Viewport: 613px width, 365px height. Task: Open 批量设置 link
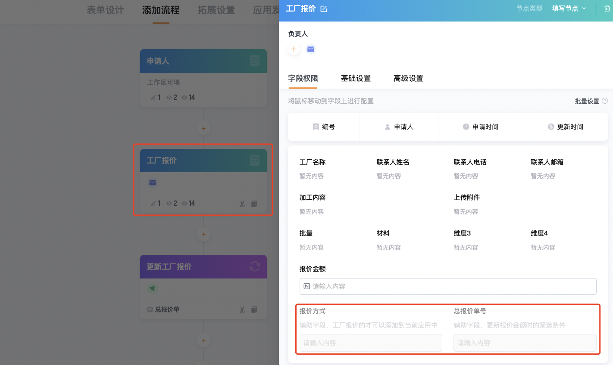click(x=587, y=101)
